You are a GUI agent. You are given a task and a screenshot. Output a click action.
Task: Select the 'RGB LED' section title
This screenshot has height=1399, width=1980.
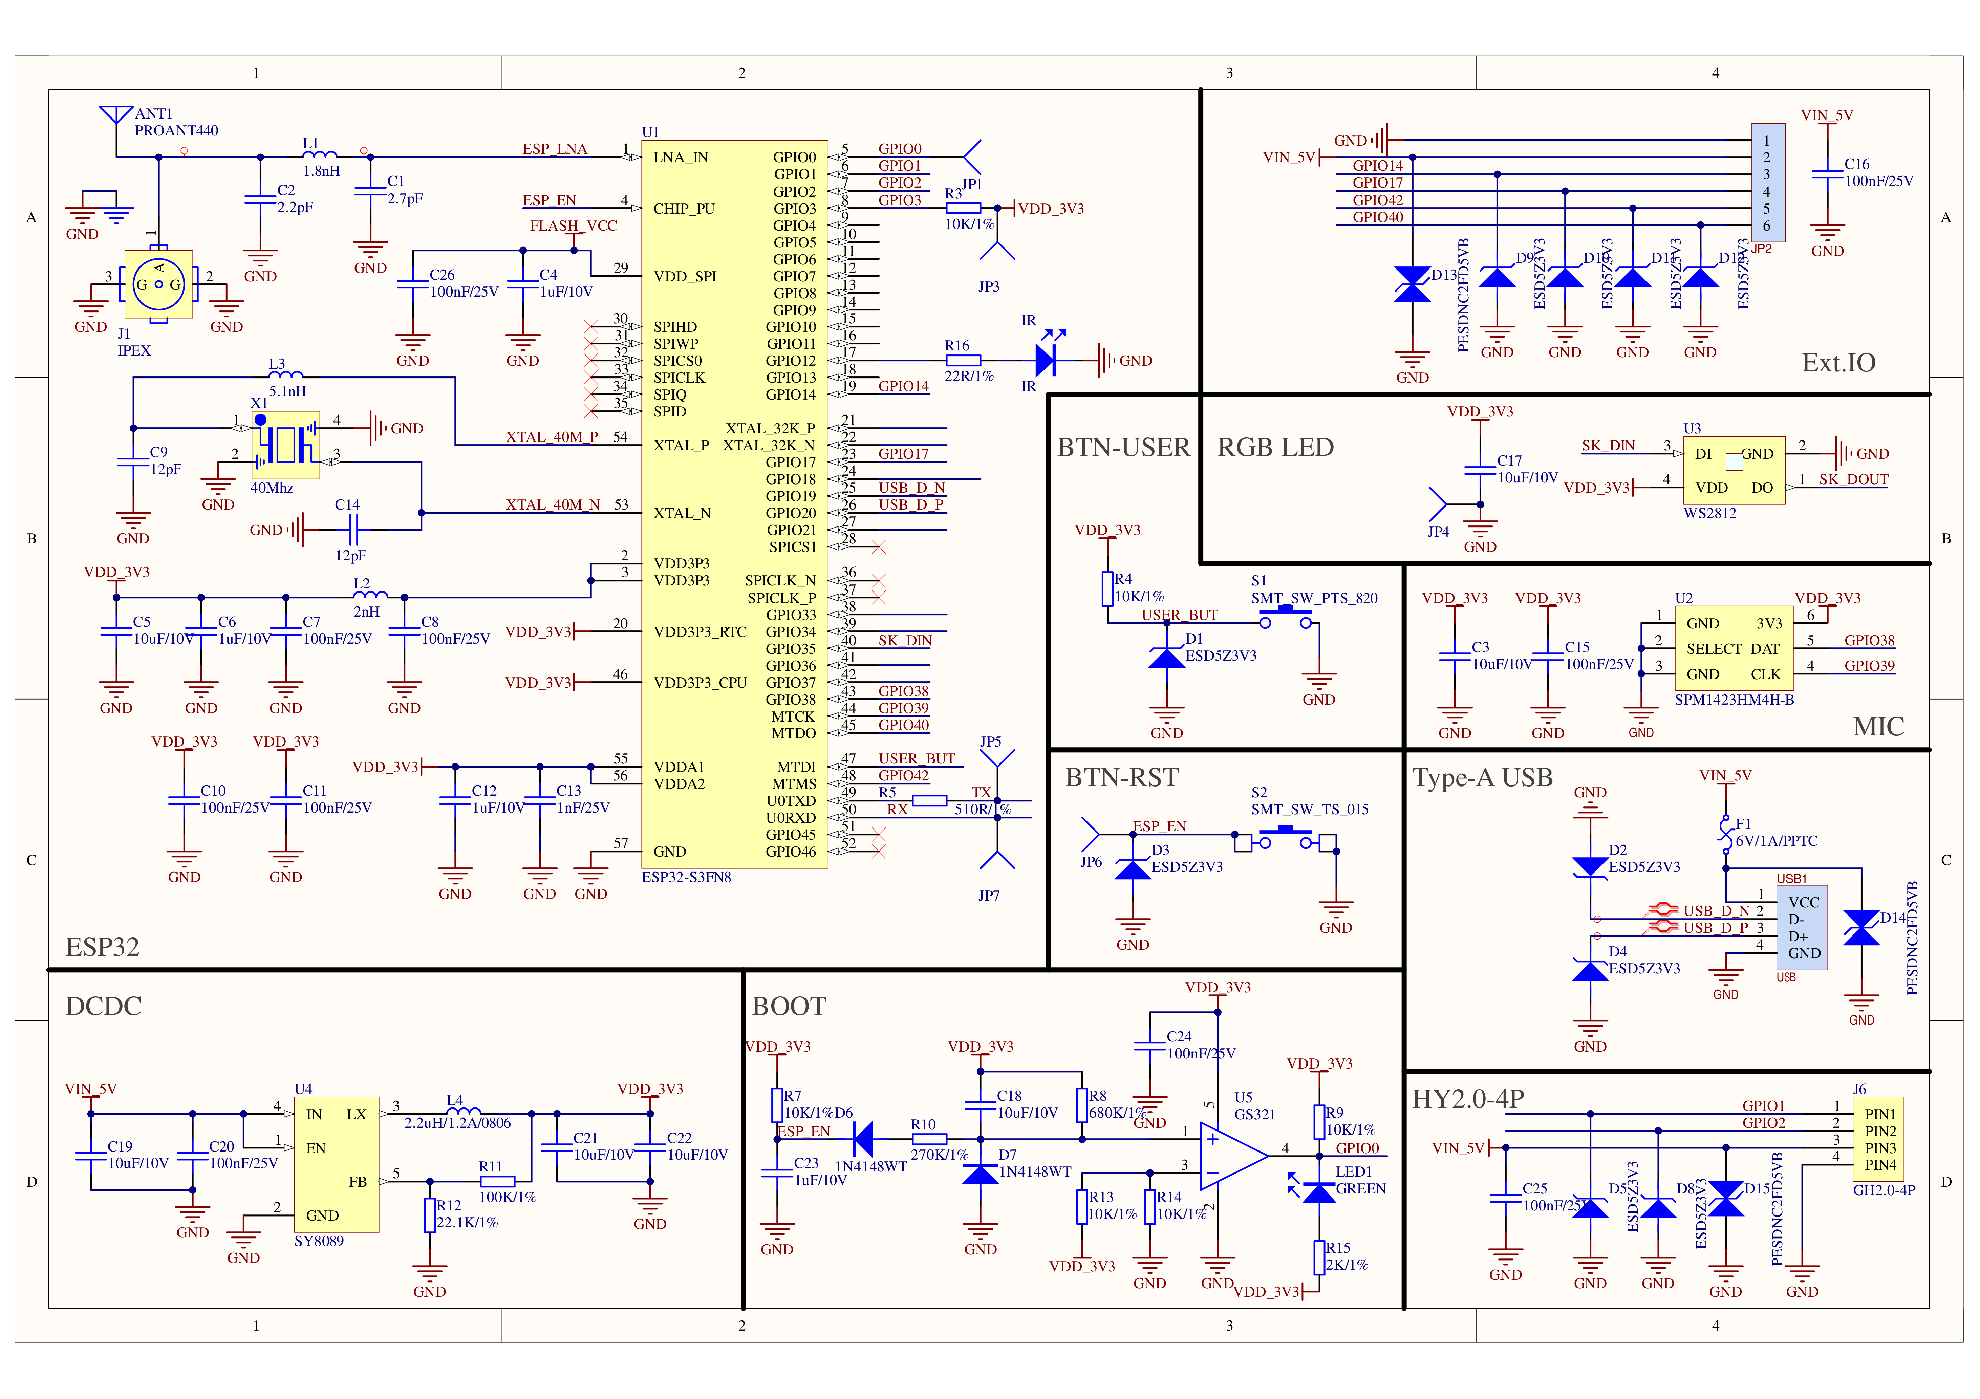pos(1275,447)
